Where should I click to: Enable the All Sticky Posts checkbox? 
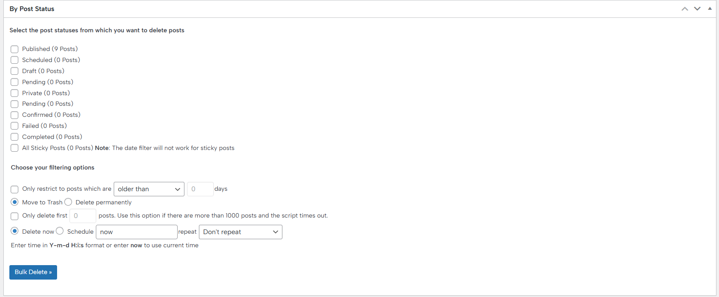tap(14, 148)
